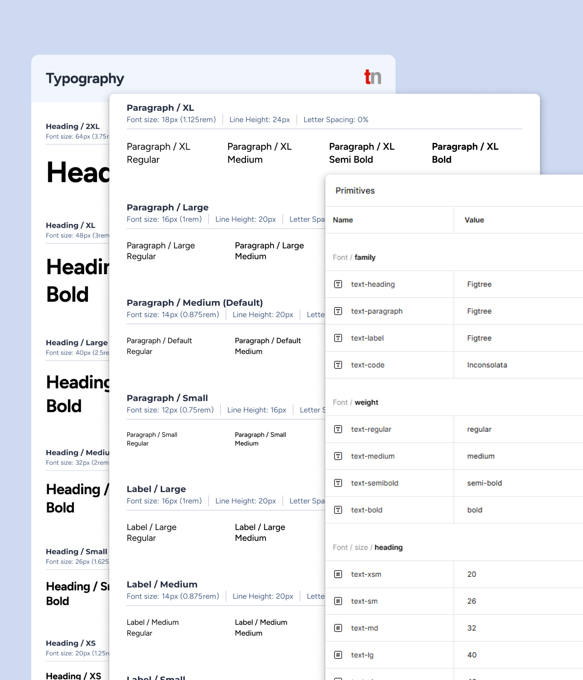The image size is (583, 680).
Task: Click the T icon beside text-regular
Action: tap(338, 429)
